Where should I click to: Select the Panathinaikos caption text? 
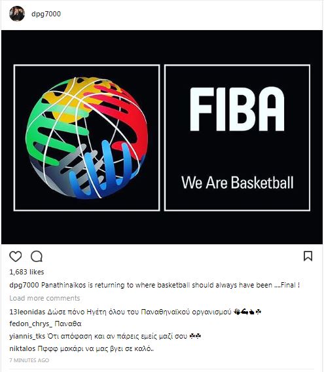tap(171, 285)
